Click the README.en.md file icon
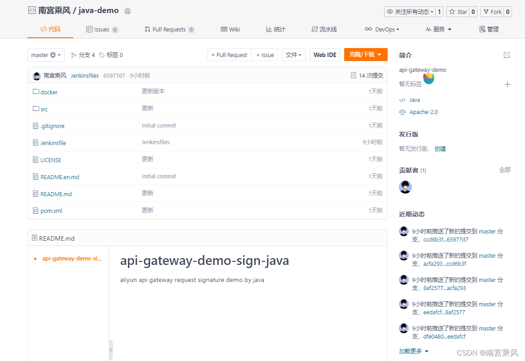525x361 pixels. 35,176
